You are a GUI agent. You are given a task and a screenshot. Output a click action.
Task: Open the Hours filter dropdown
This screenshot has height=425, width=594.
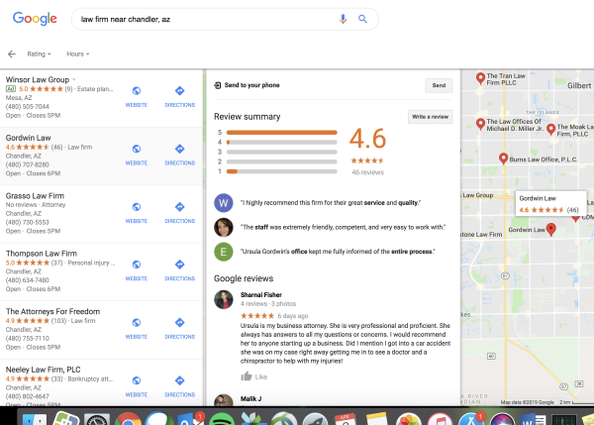[x=78, y=53]
